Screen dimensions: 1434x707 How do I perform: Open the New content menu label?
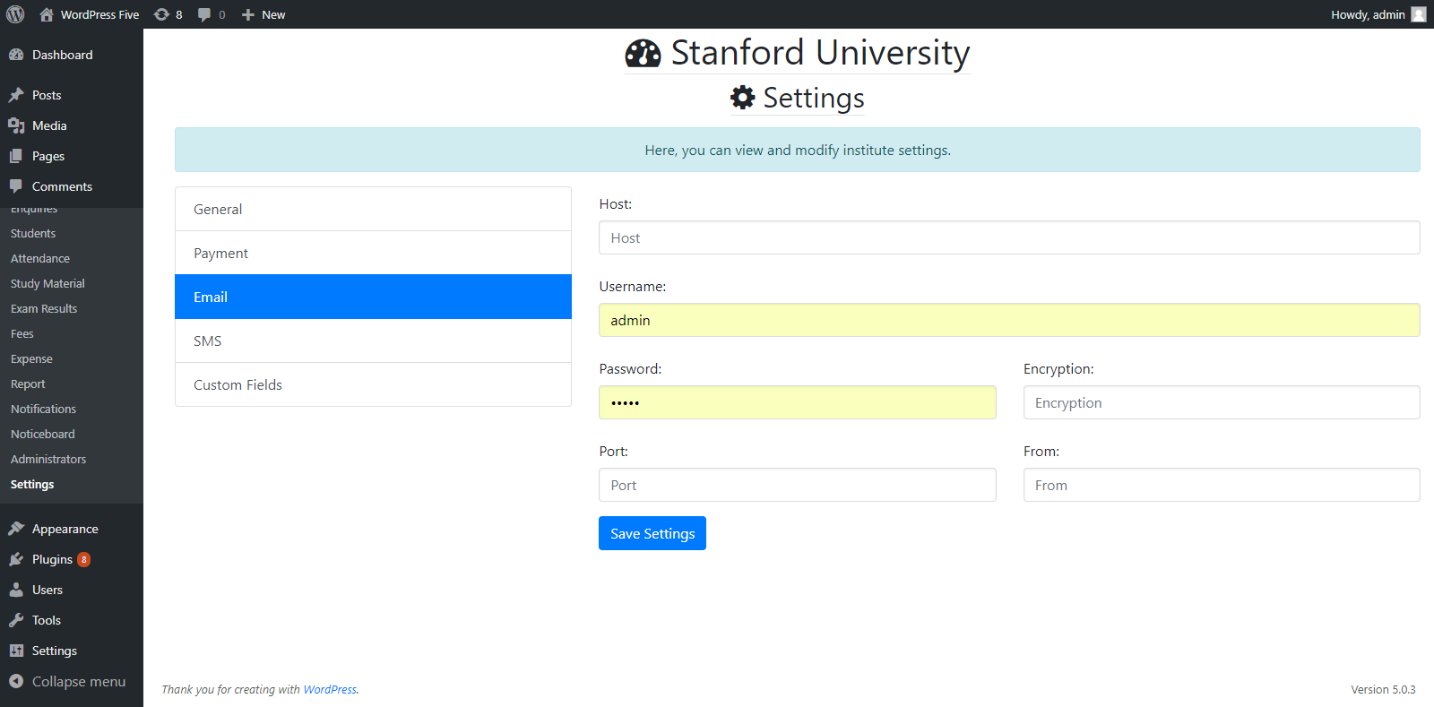[273, 14]
